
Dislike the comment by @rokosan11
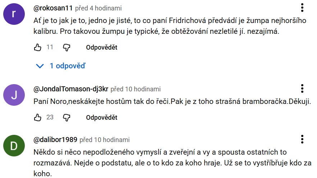coord(66,47)
